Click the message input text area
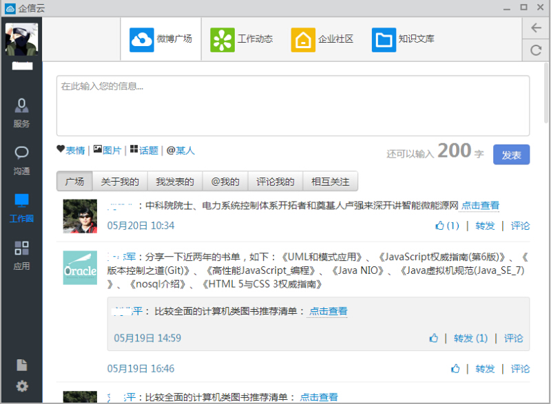Viewport: 551px width, 404px height. point(293,106)
